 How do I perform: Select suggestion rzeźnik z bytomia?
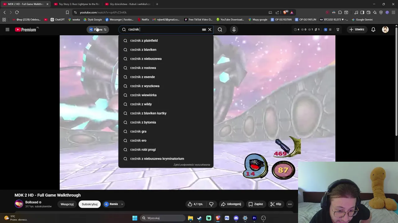coord(166,122)
